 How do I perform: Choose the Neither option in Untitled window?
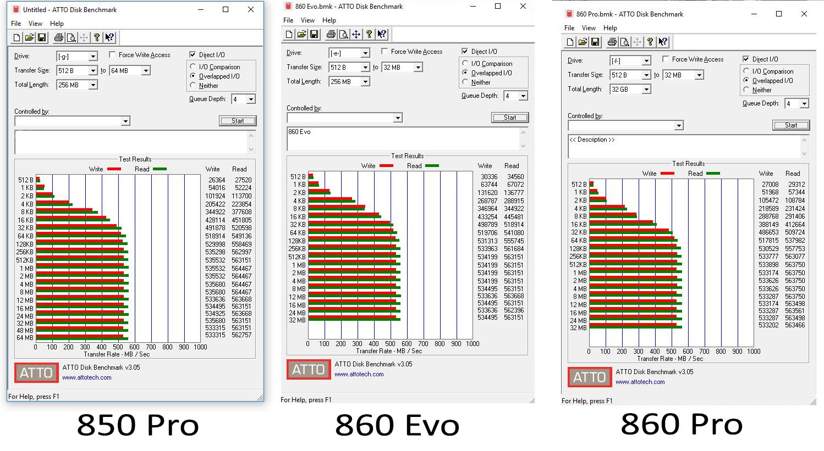coord(193,85)
